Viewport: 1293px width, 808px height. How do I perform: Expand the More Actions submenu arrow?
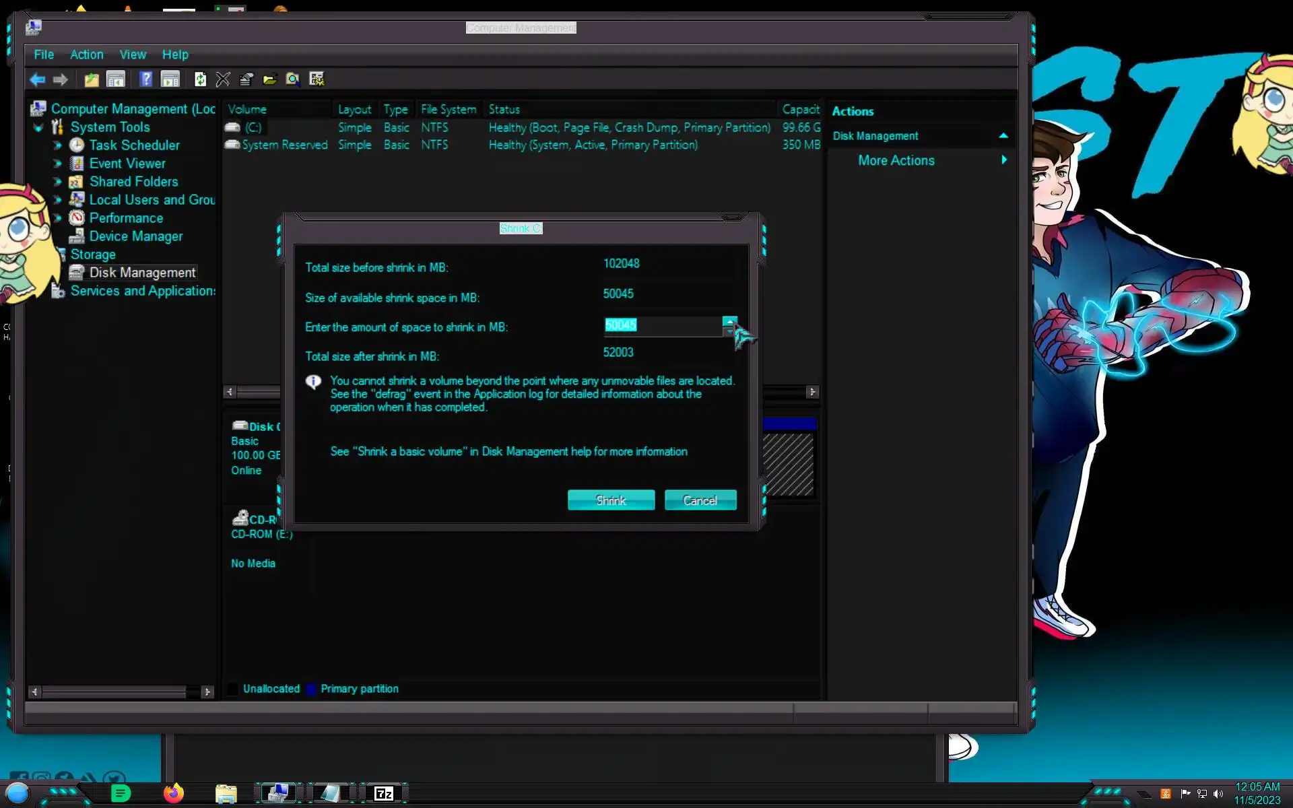(x=1003, y=160)
